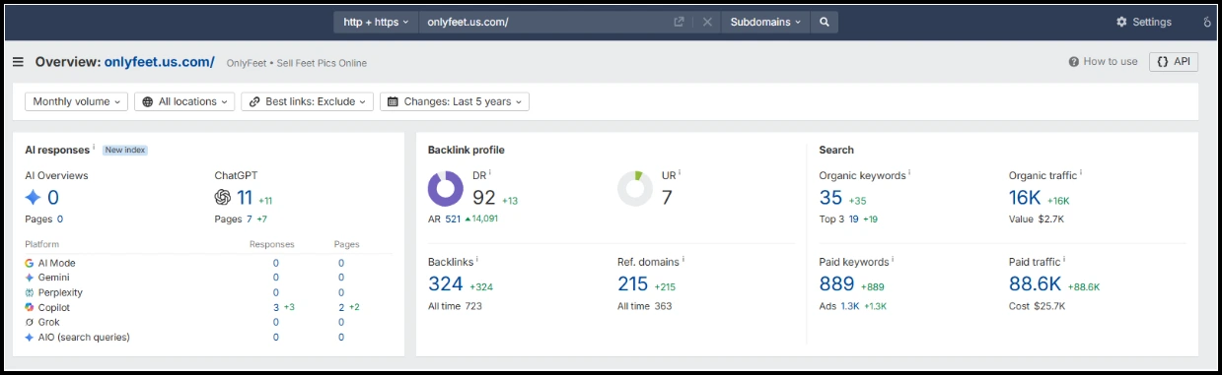Click the search magnifier button
1222x375 pixels.
(825, 22)
